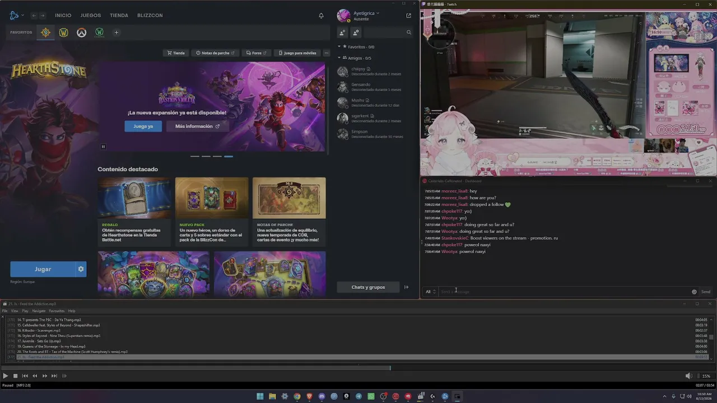Open Chats y grupos
This screenshot has width=717, height=403.
point(368,287)
